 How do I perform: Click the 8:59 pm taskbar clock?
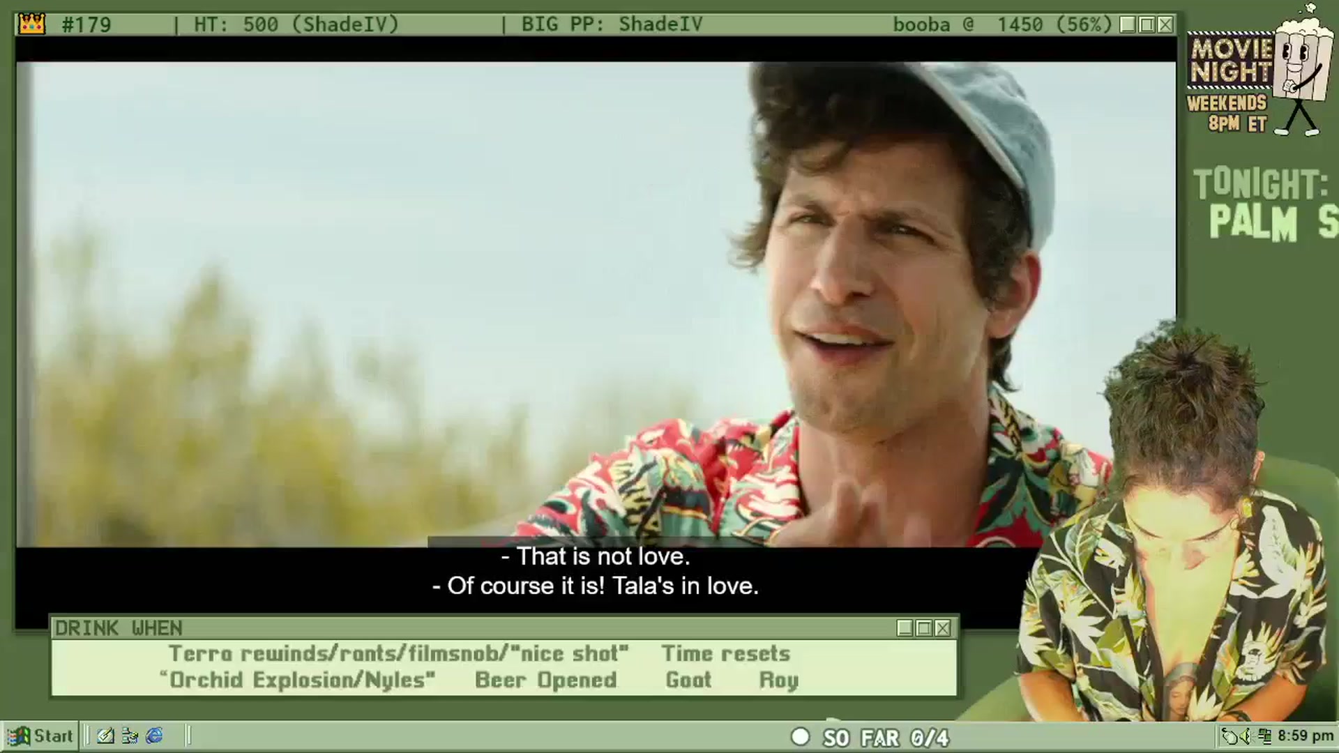[x=1306, y=736]
